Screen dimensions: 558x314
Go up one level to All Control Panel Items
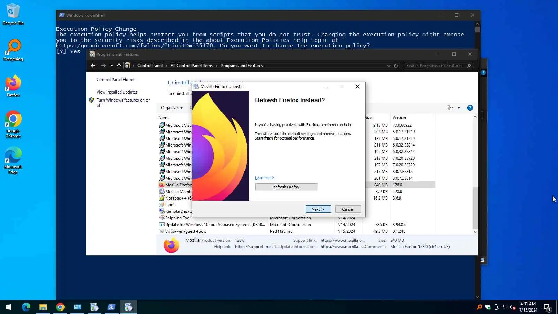tap(119, 66)
